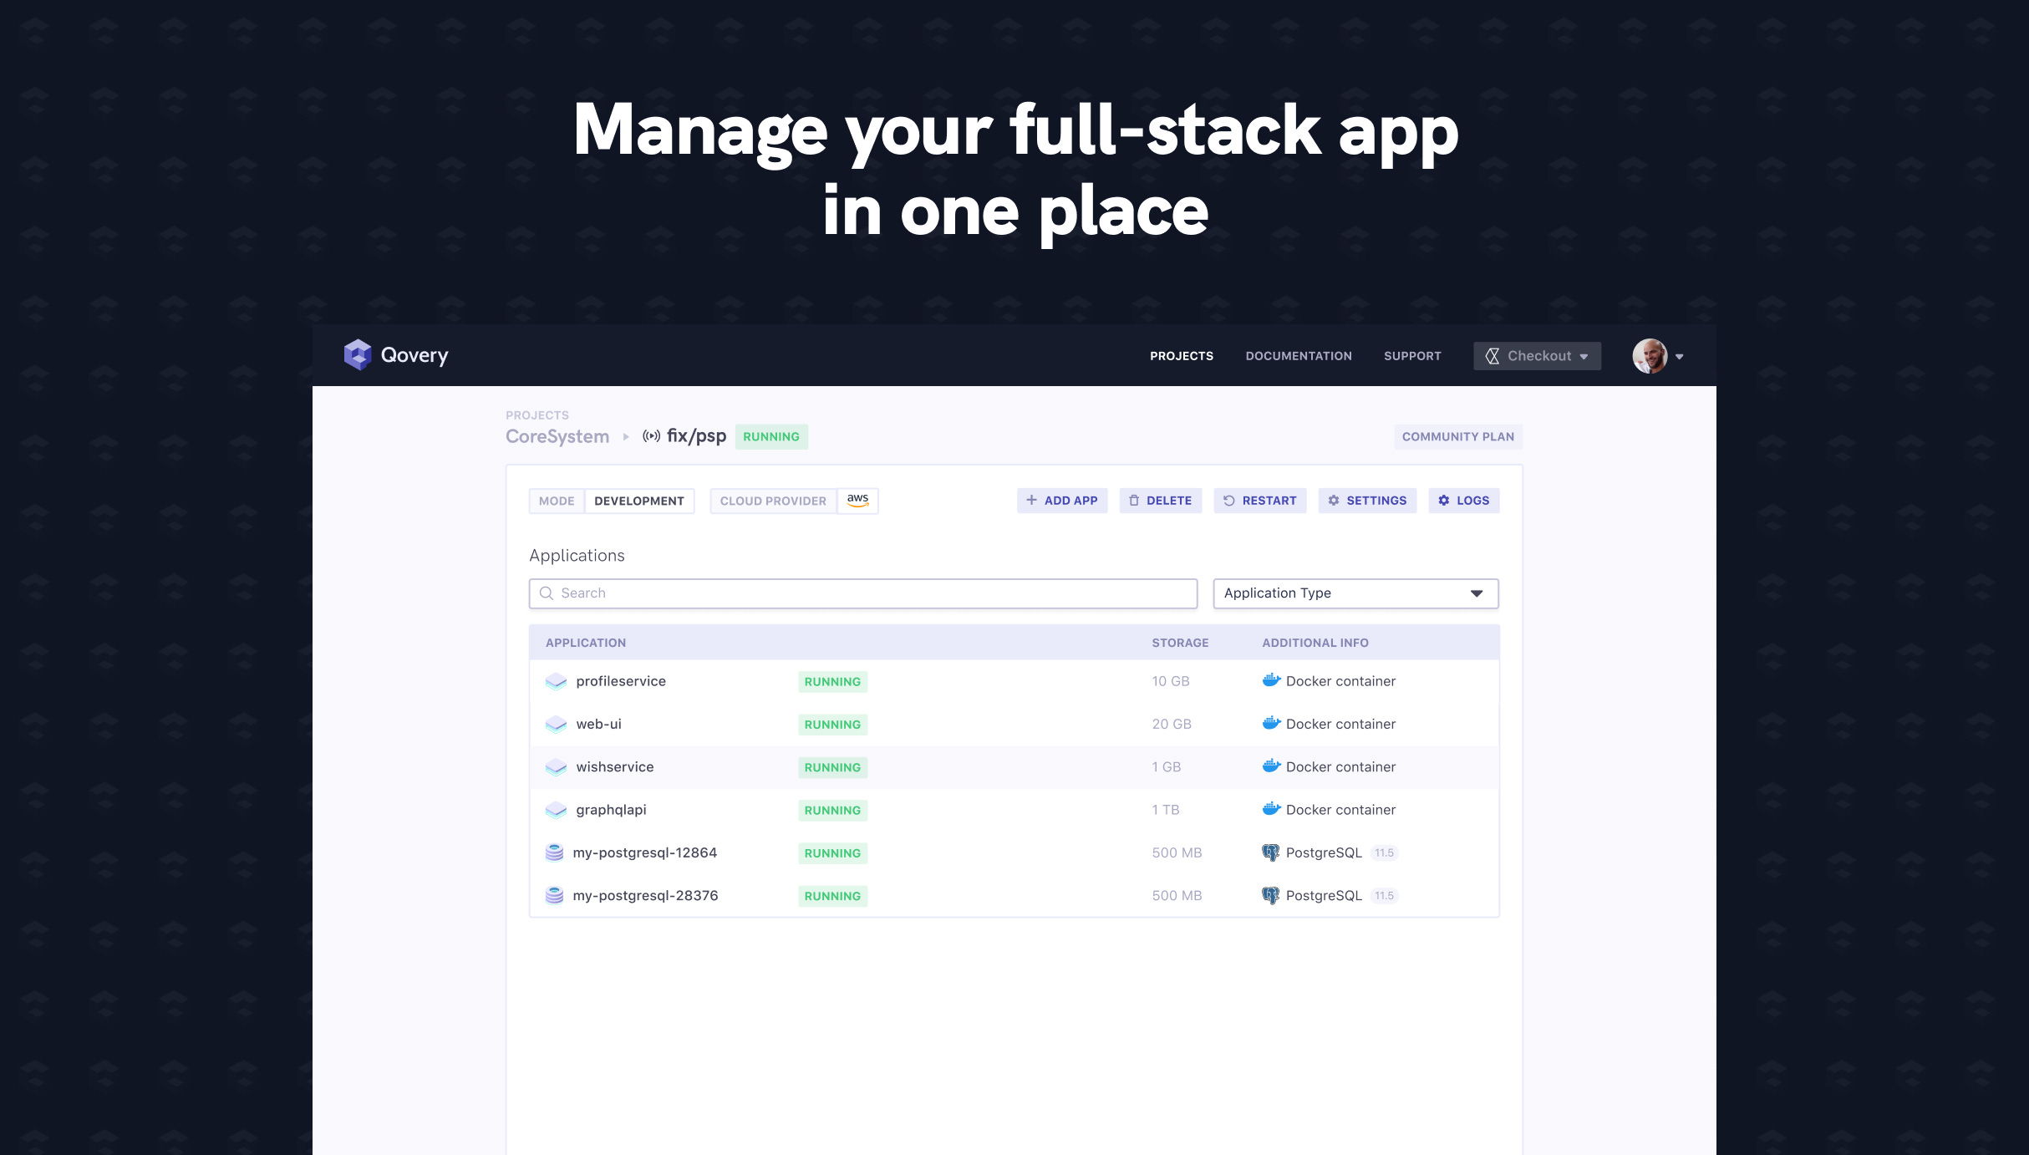Image resolution: width=2029 pixels, height=1155 pixels.
Task: Open environment LOGS
Action: (1463, 501)
